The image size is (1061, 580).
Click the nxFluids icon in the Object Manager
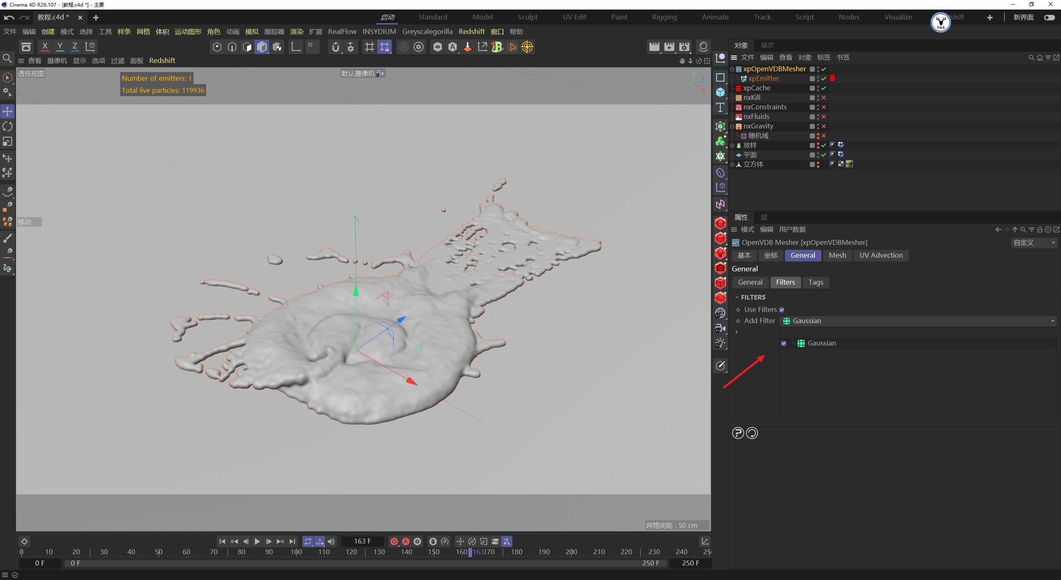click(739, 116)
